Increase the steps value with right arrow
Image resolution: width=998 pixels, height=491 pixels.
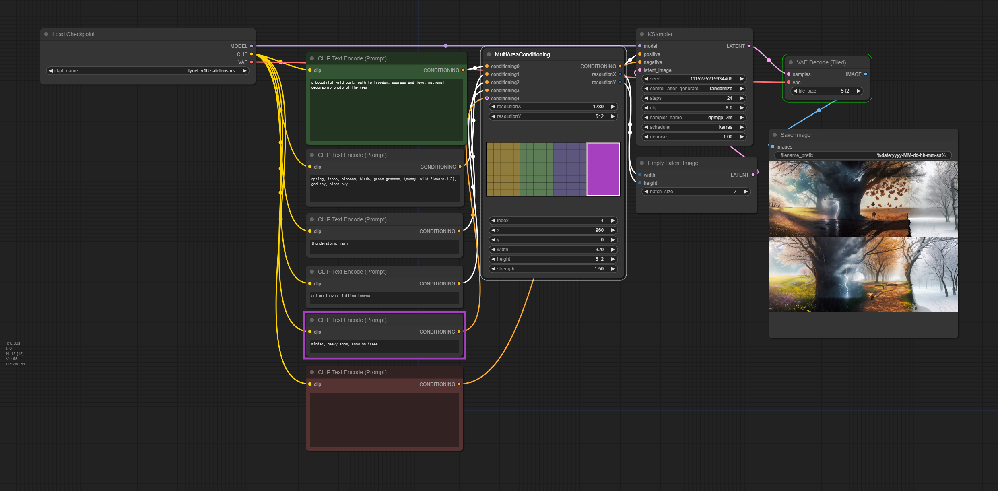click(742, 98)
